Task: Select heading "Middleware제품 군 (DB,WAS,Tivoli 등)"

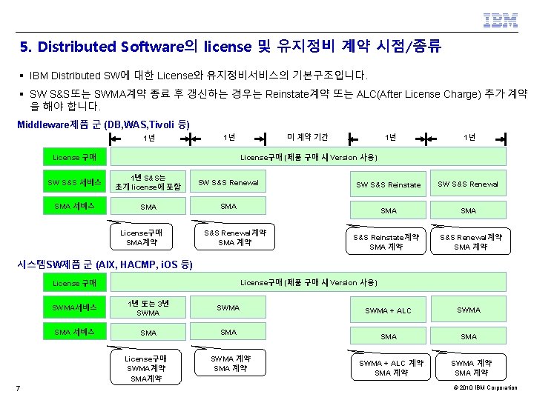Action: pyautogui.click(x=103, y=125)
